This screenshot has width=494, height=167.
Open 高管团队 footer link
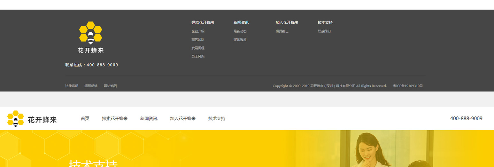[x=198, y=40]
